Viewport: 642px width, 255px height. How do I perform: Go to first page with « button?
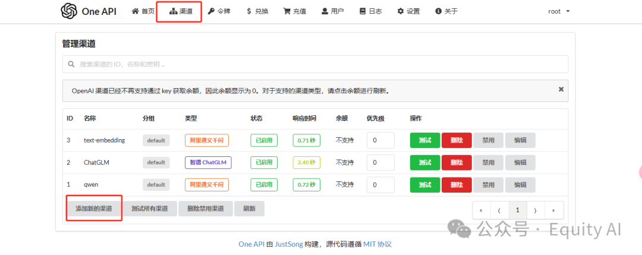[x=481, y=210]
